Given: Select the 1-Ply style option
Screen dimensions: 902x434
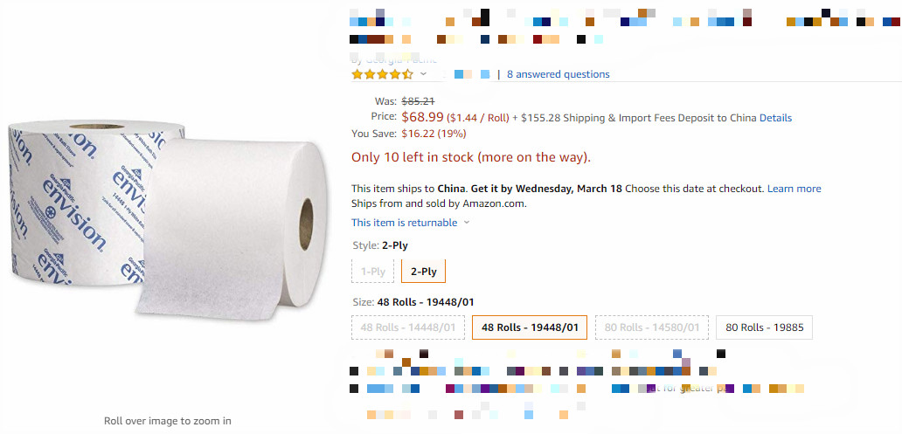Looking at the screenshot, I should 373,272.
